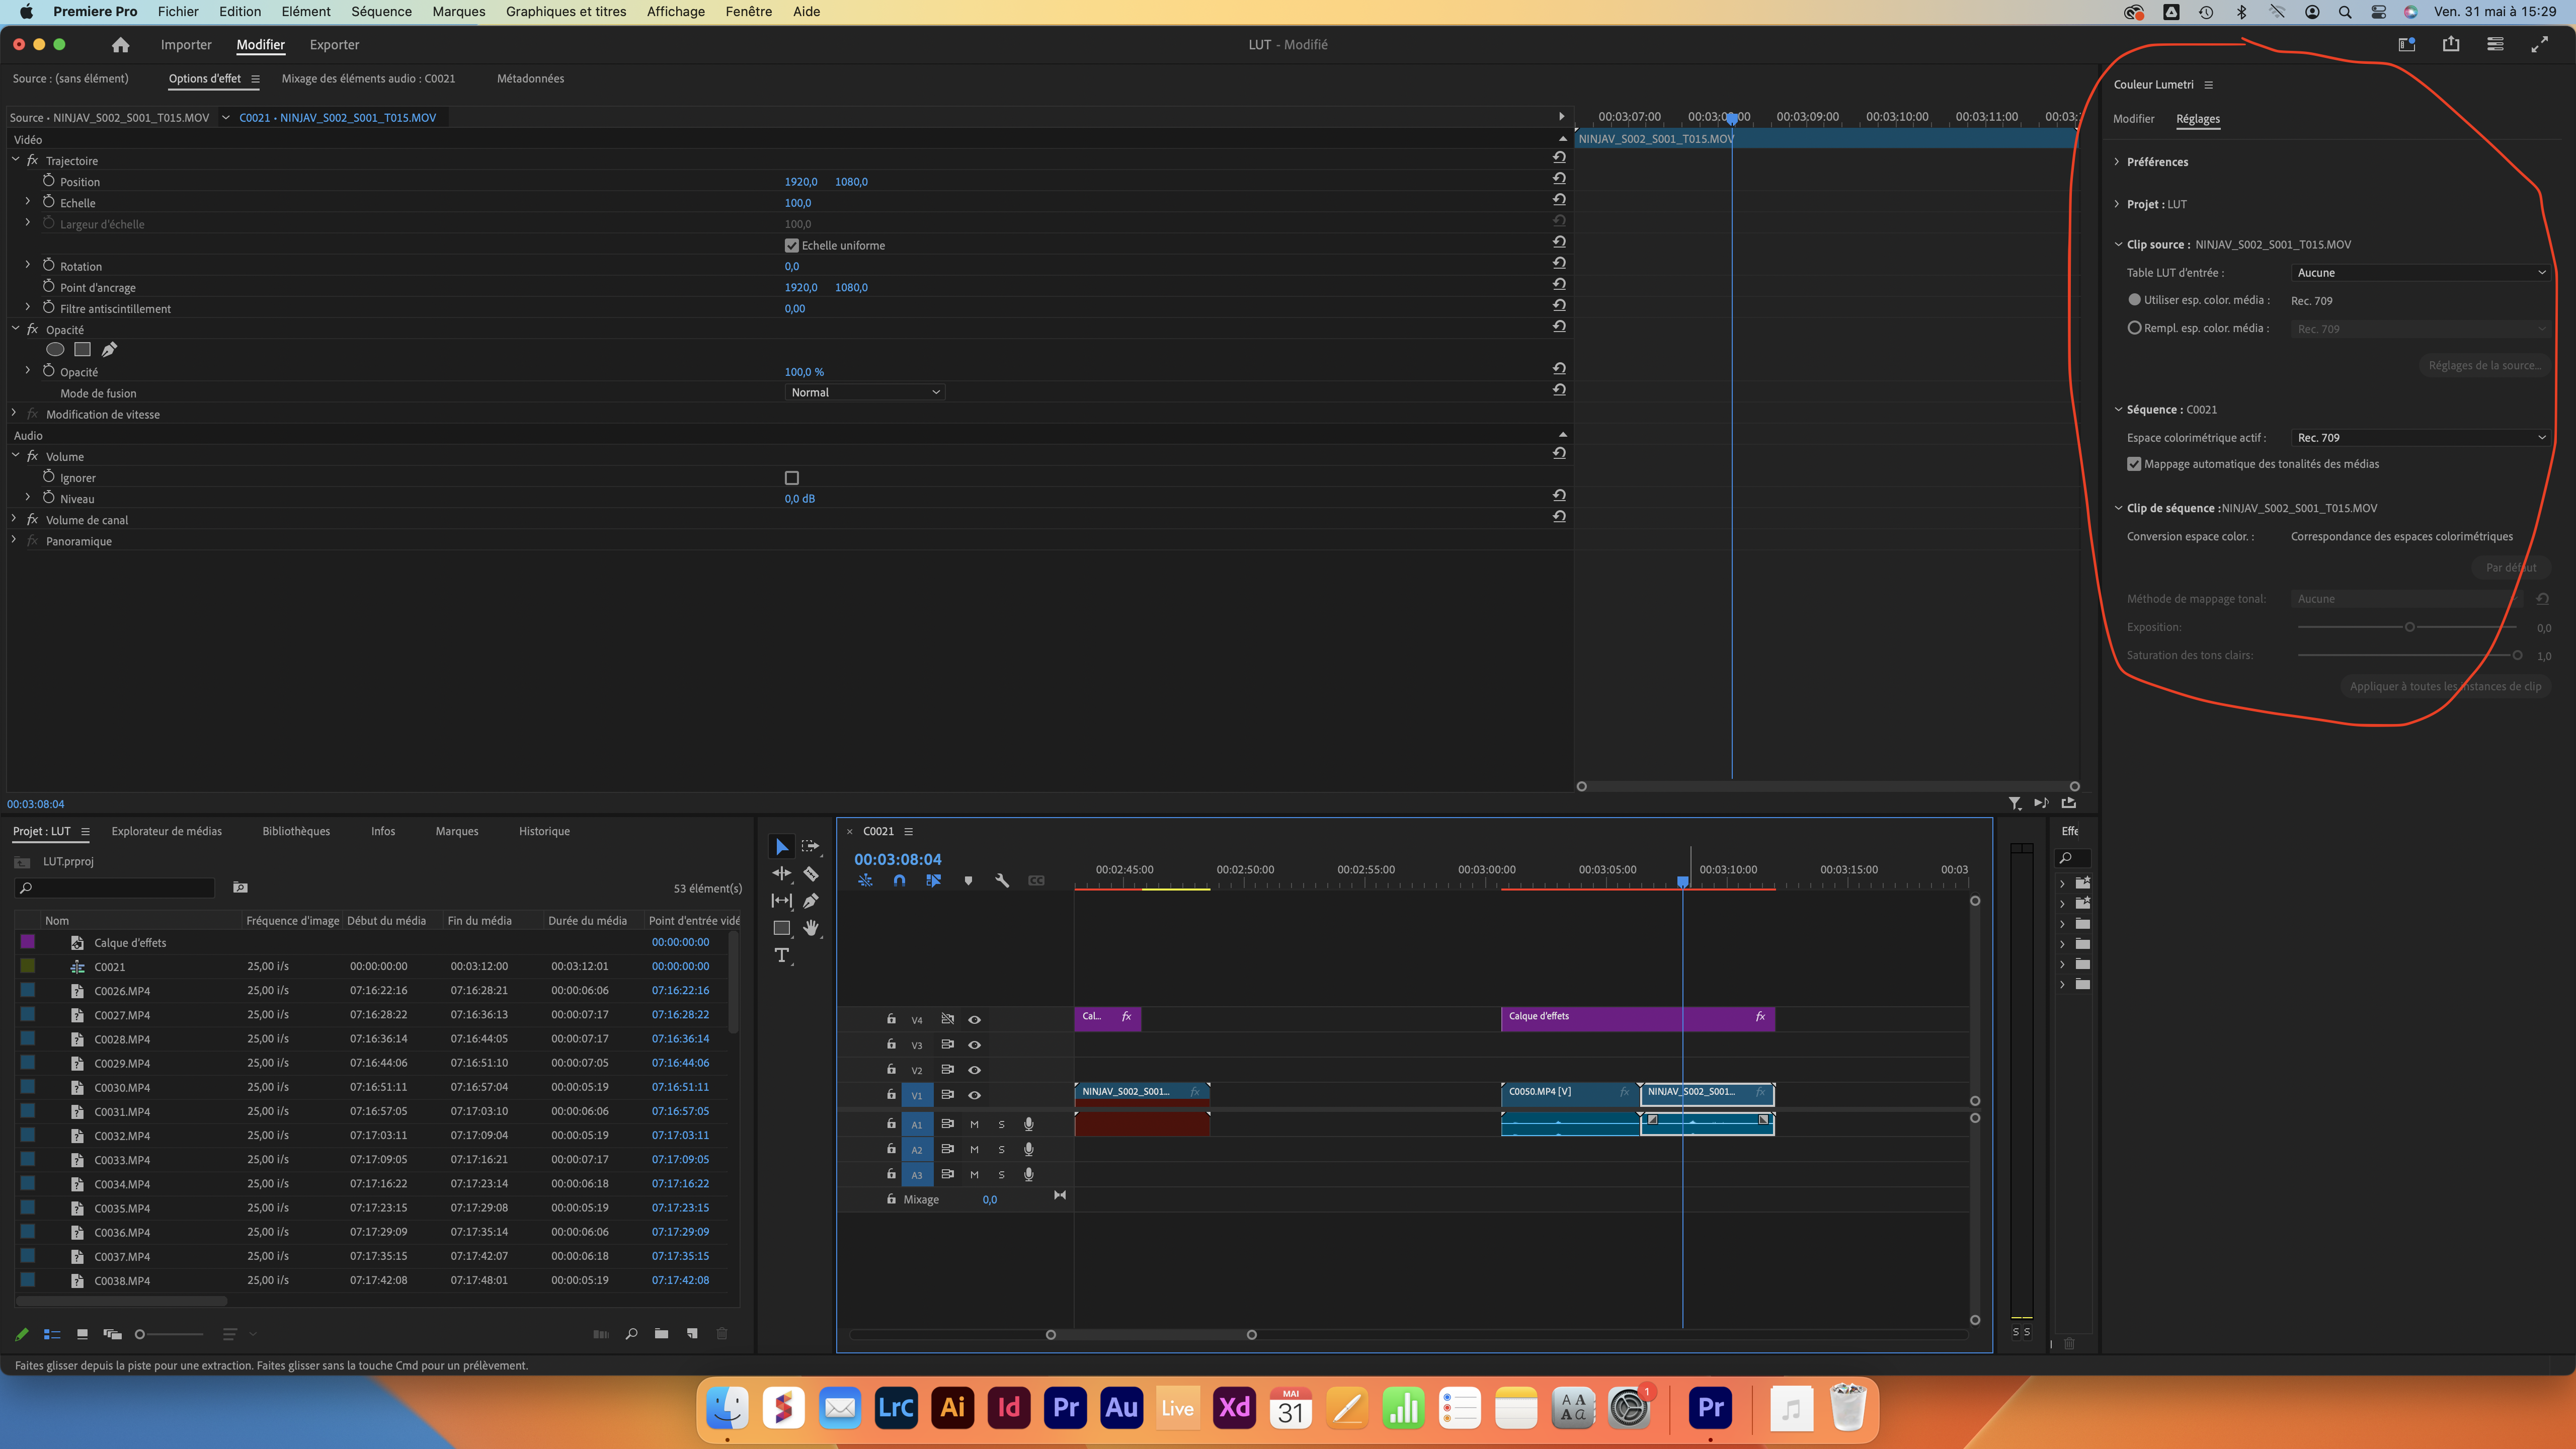Select the Calque d'effets clip on V4
This screenshot has width=2576, height=1449.
point(1637,1018)
